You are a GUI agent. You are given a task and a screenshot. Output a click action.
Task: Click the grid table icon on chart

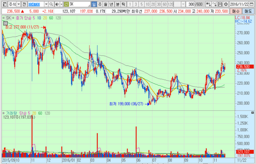(x=5, y=23)
